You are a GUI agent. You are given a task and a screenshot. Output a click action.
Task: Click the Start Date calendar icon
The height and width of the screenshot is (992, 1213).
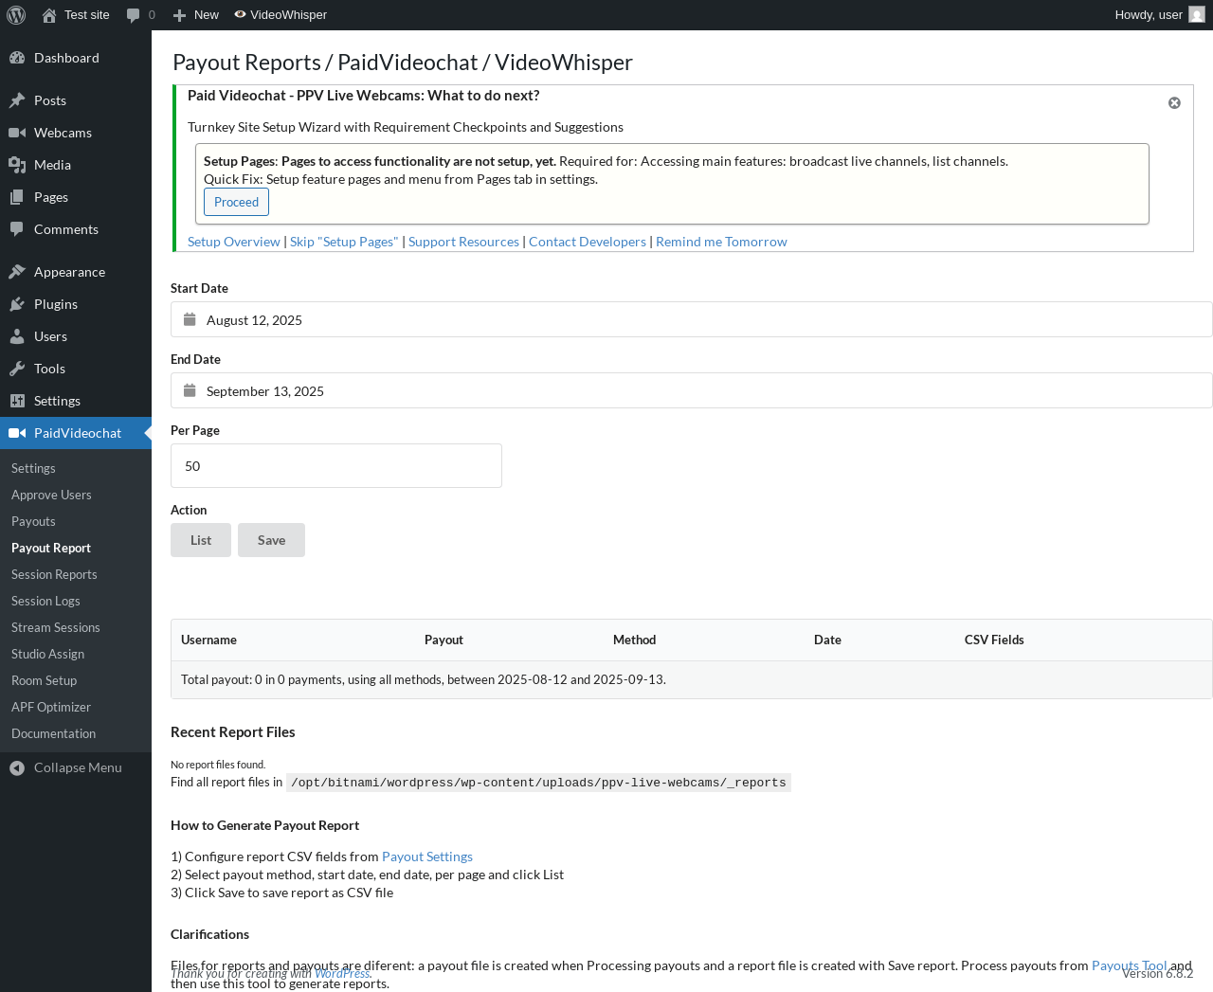190,319
